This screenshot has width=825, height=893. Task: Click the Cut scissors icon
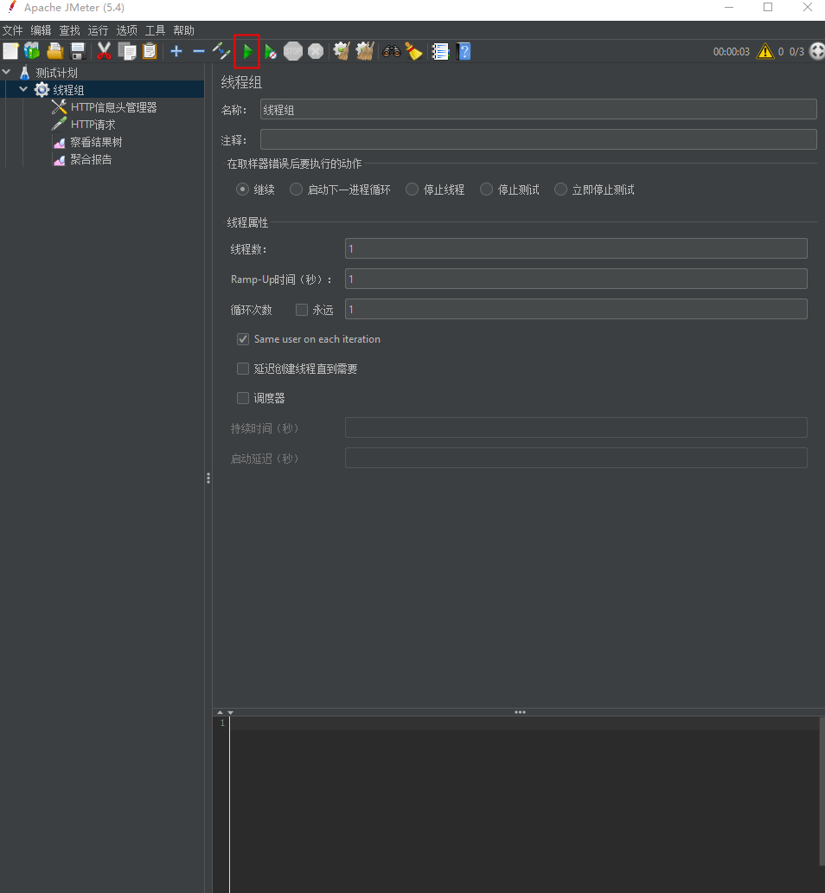[x=104, y=51]
